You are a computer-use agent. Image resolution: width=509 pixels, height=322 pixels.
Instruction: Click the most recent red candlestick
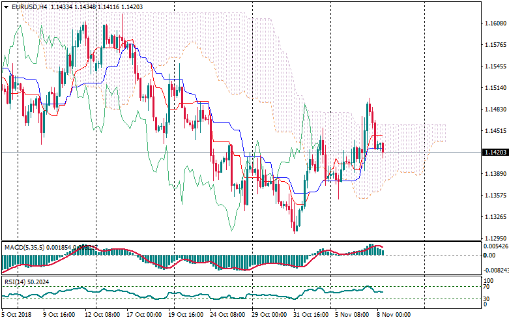click(x=383, y=147)
